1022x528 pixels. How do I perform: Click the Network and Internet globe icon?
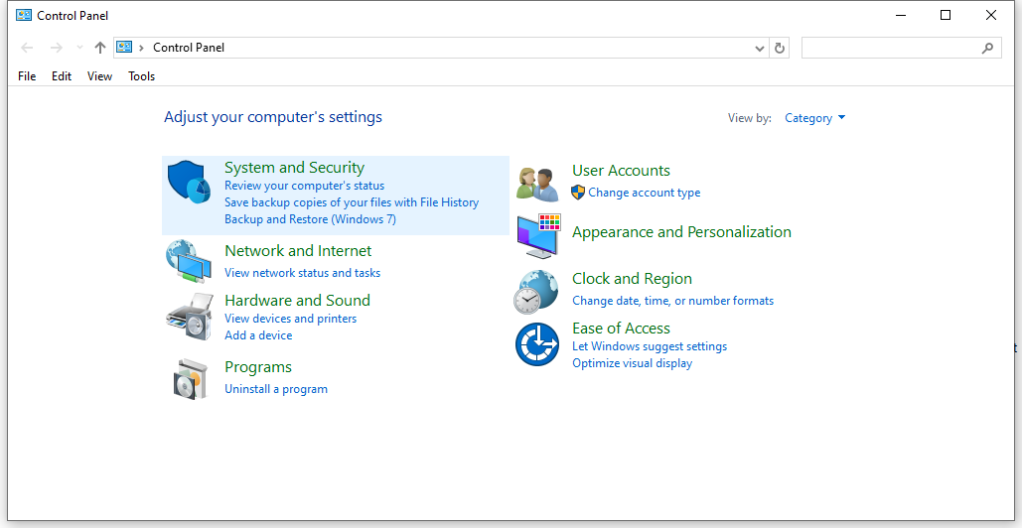[189, 261]
